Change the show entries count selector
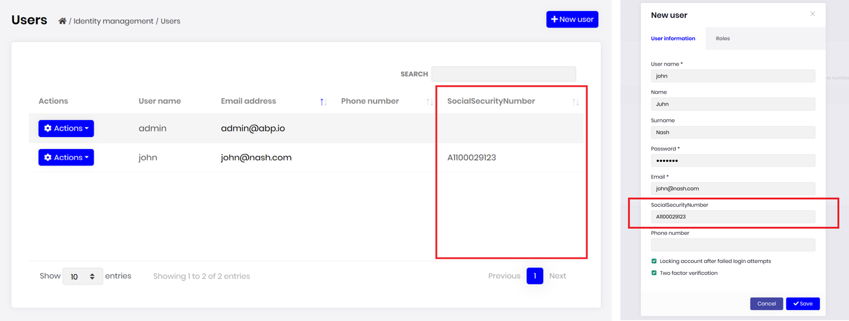The width and height of the screenshot is (849, 321). [x=82, y=276]
